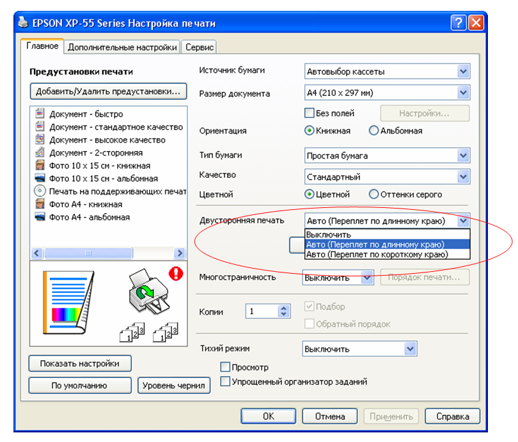This screenshot has width=518, height=442.
Task: Click the presets list scroll left arrow
Action: [36, 253]
